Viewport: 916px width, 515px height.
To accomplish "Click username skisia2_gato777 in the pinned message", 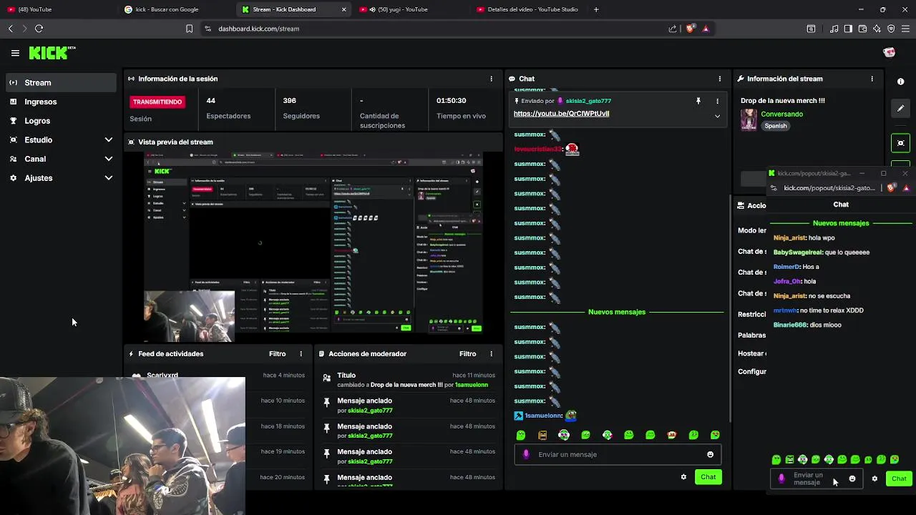I will [588, 101].
